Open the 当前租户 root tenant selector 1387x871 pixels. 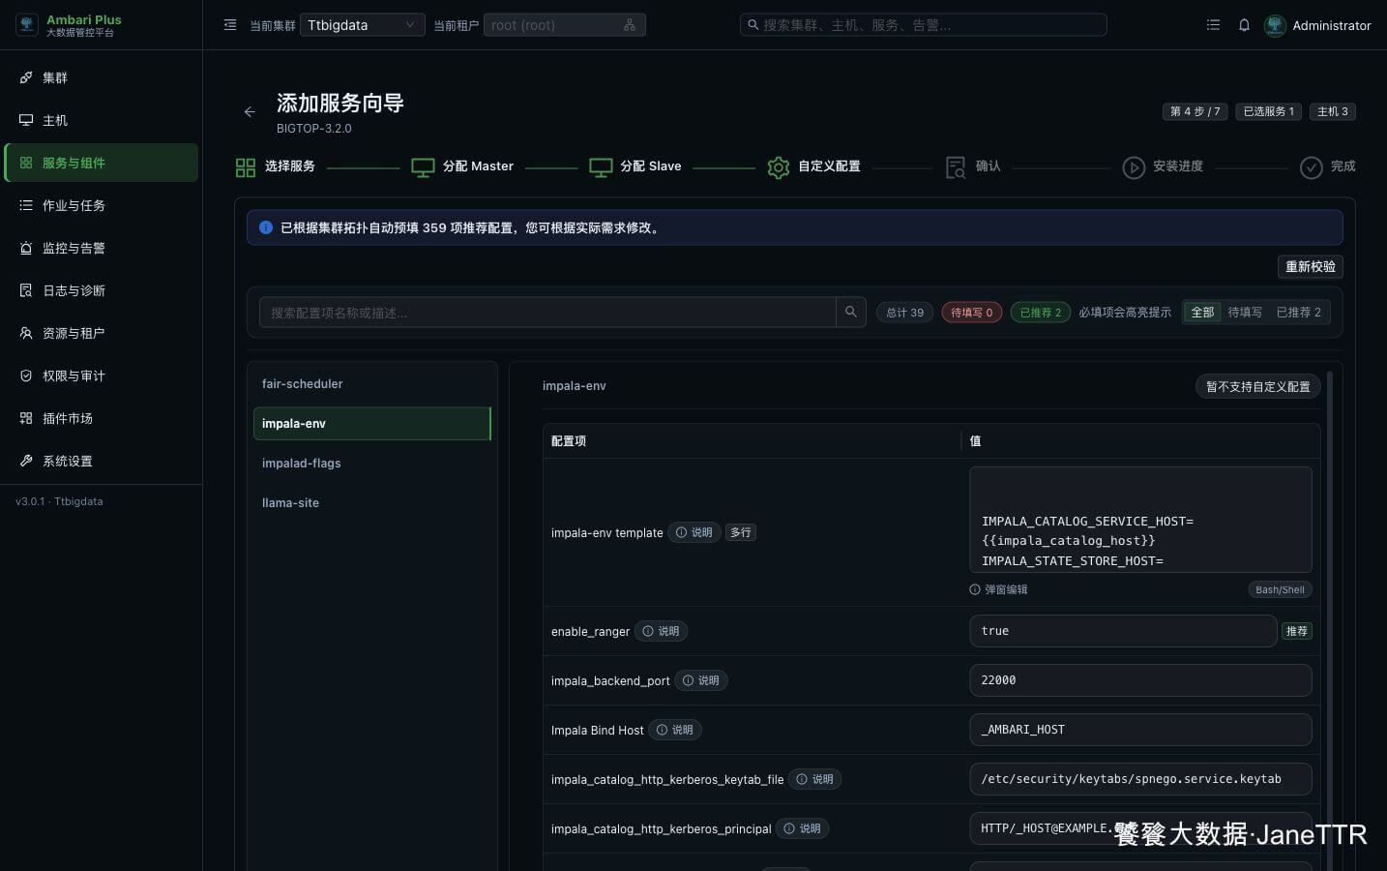[564, 25]
